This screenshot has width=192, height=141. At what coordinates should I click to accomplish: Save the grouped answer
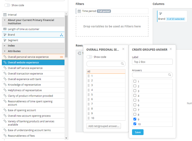(x=138, y=132)
